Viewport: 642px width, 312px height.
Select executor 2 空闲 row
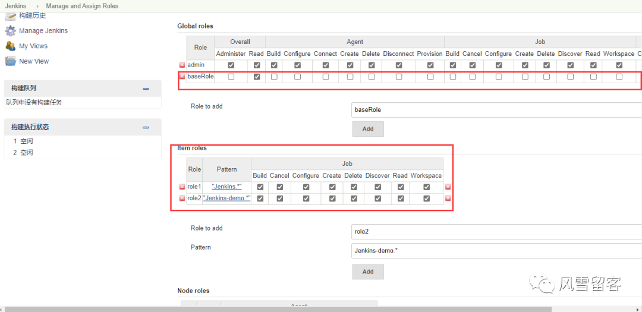tap(82, 153)
